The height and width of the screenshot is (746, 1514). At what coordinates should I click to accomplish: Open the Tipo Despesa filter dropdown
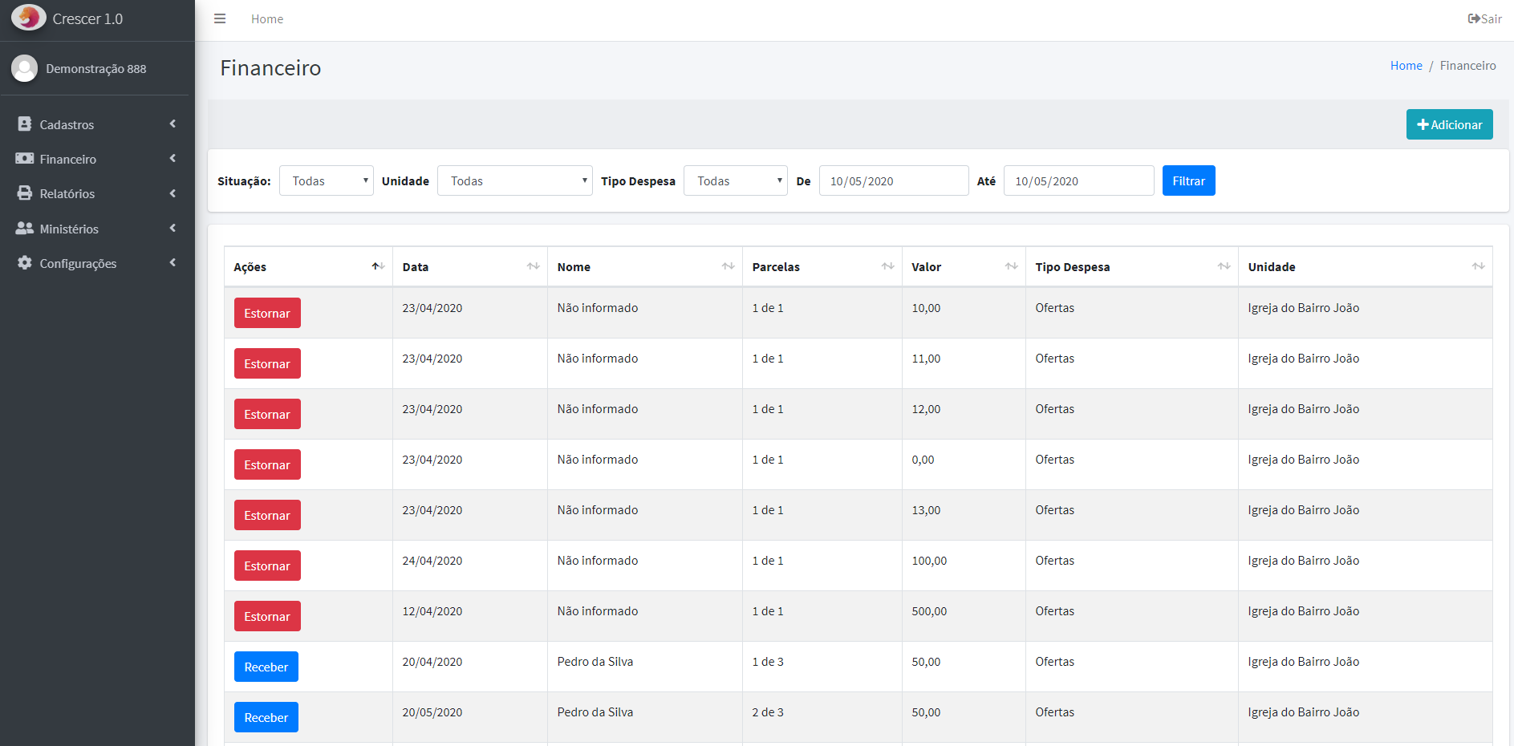pos(735,181)
